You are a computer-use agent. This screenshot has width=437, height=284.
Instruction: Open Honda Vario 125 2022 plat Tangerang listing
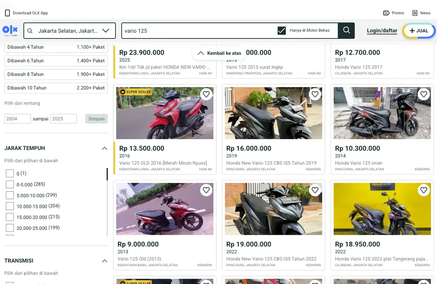[382, 259]
